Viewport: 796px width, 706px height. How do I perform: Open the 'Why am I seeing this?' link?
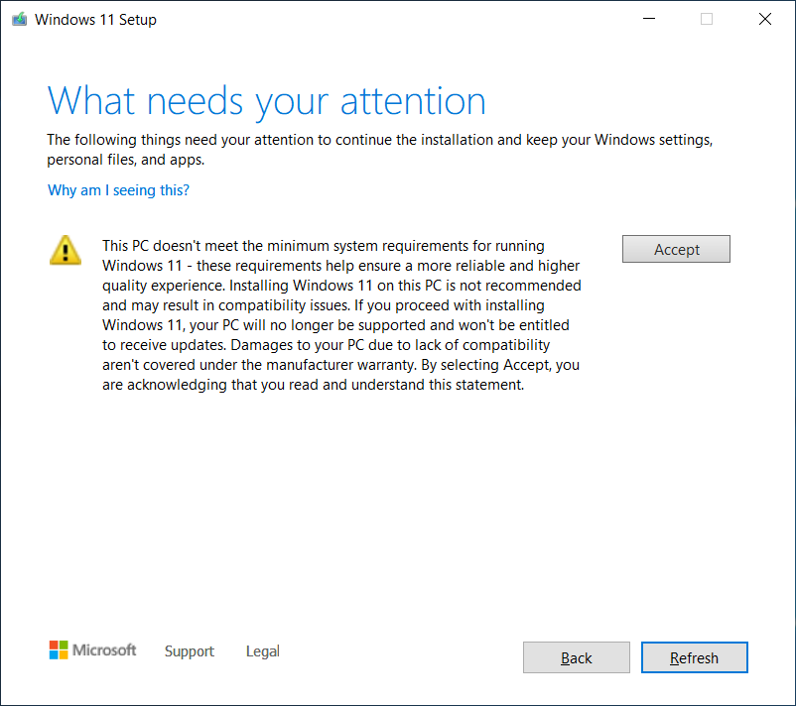118,189
